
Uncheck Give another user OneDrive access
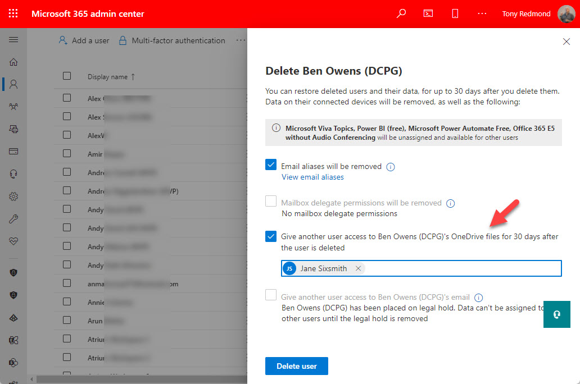coord(271,236)
